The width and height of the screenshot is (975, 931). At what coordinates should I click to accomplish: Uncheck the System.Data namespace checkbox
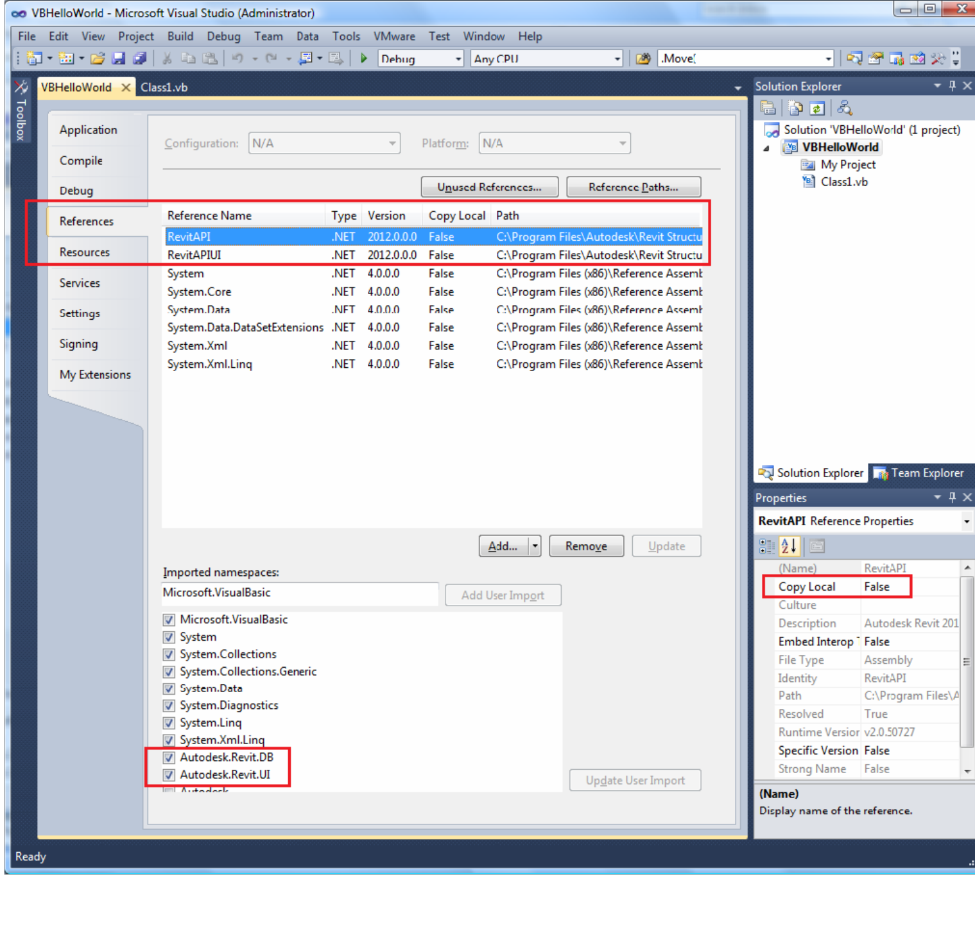pyautogui.click(x=169, y=688)
